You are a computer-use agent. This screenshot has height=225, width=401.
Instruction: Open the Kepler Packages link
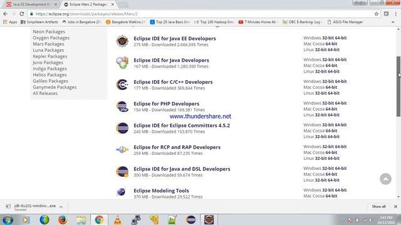pos(50,56)
